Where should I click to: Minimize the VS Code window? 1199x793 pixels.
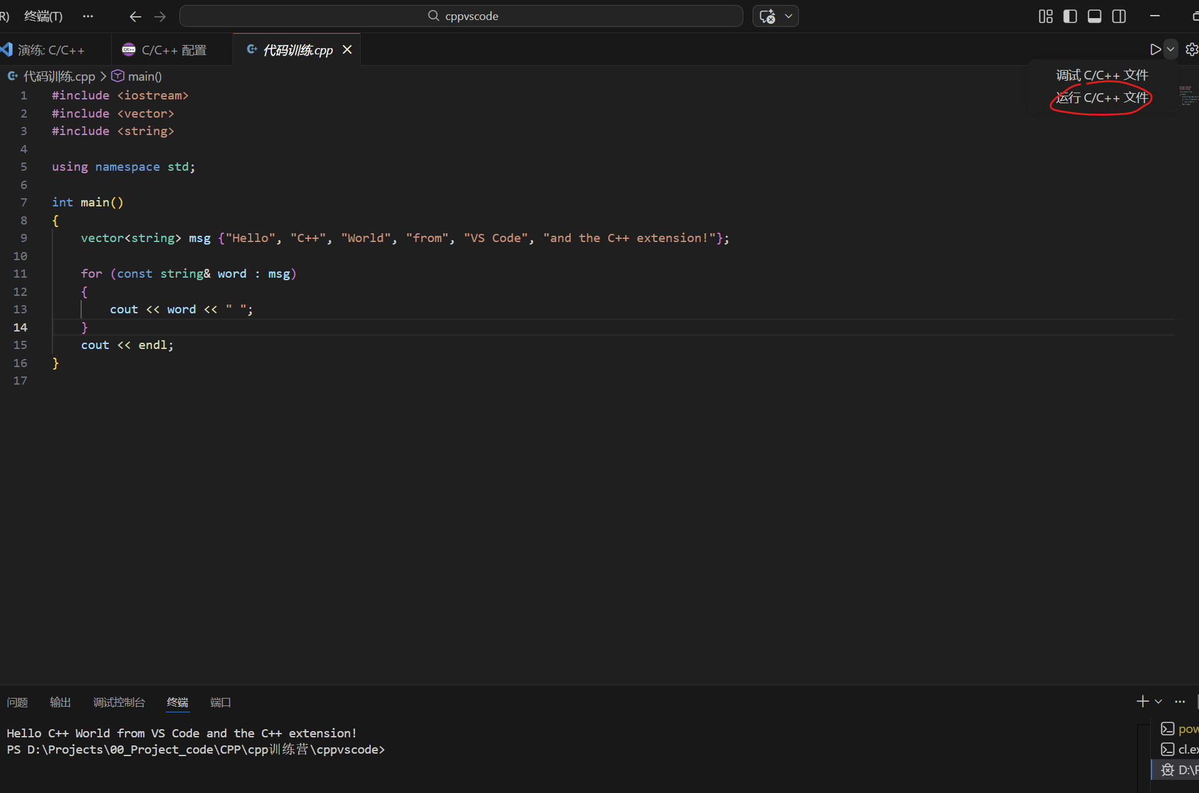click(x=1155, y=16)
